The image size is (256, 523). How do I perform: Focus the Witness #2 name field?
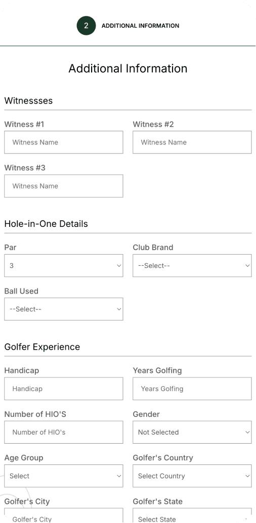pyautogui.click(x=192, y=142)
